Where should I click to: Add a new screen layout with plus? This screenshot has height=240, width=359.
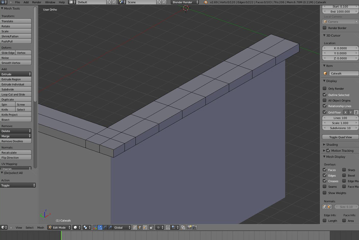click(109, 2)
